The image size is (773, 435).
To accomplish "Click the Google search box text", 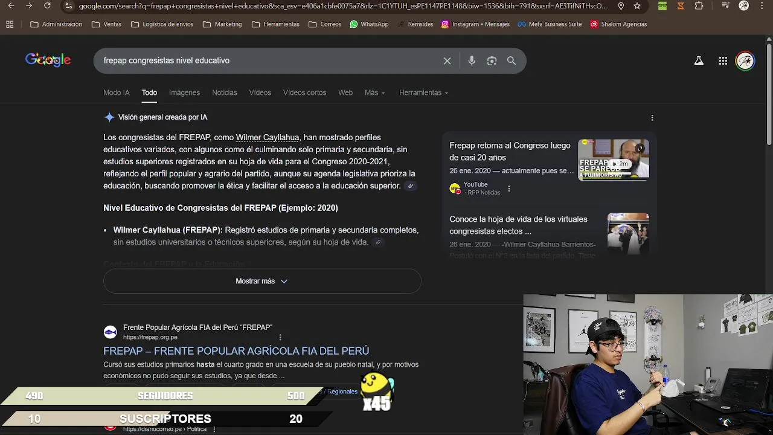I will click(x=166, y=60).
